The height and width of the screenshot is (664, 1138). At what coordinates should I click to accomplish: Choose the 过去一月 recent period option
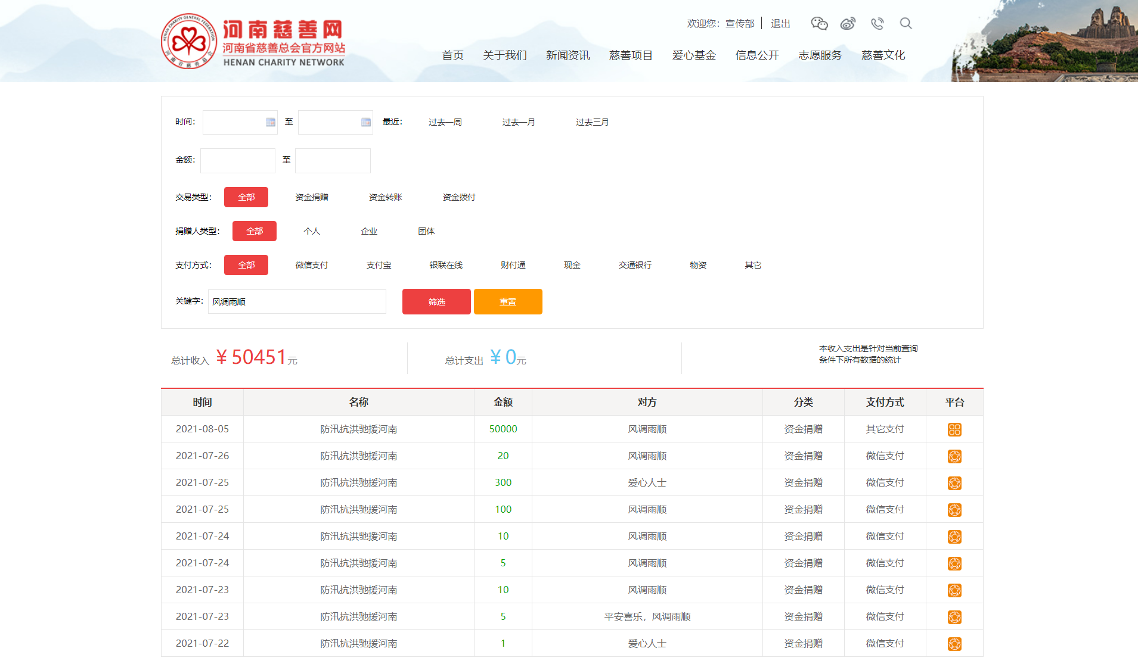(x=518, y=122)
